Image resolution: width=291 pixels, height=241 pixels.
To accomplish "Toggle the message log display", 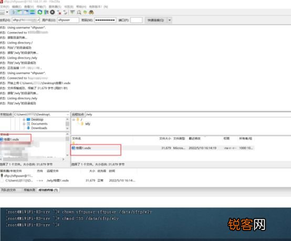I will 14,12.
